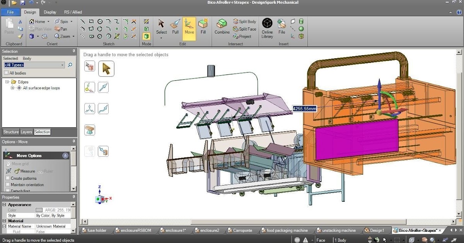This screenshot has width=464, height=243.
Task: Select the sketch Rectangle tool
Action: pos(91,21)
